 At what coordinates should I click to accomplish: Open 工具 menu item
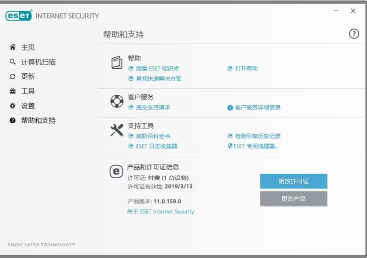pyautogui.click(x=28, y=91)
